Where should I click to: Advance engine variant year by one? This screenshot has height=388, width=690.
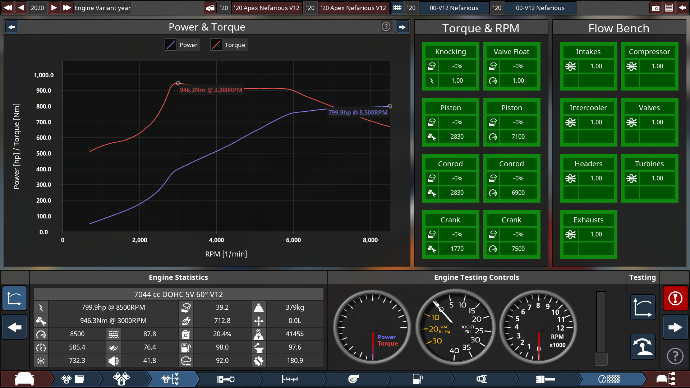tap(54, 8)
